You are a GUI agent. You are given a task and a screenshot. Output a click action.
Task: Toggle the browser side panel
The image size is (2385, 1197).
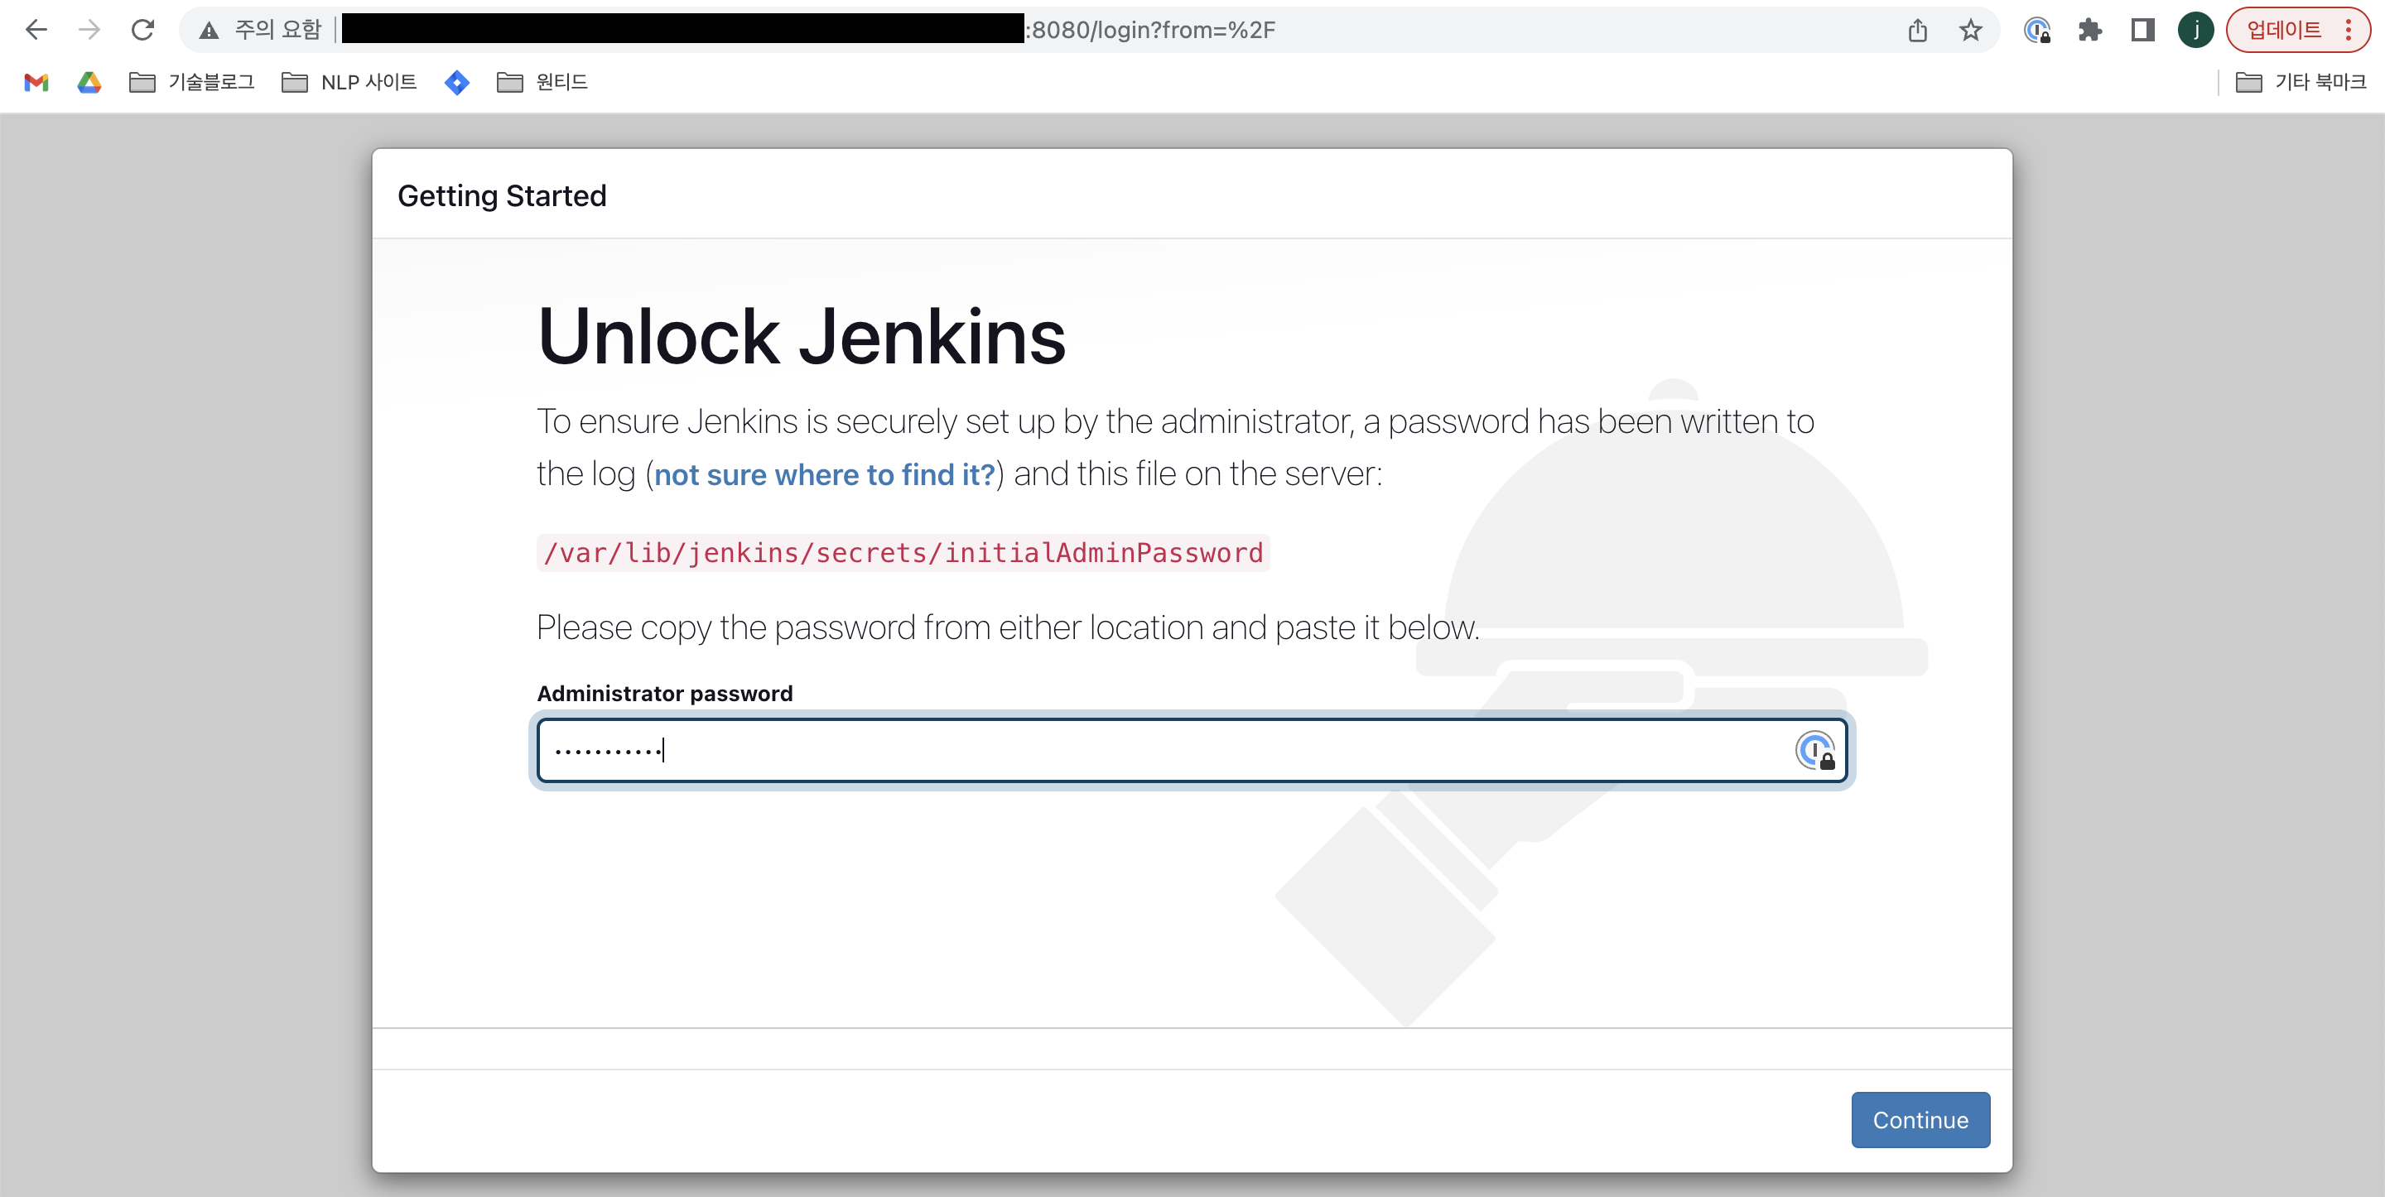[x=2142, y=31]
